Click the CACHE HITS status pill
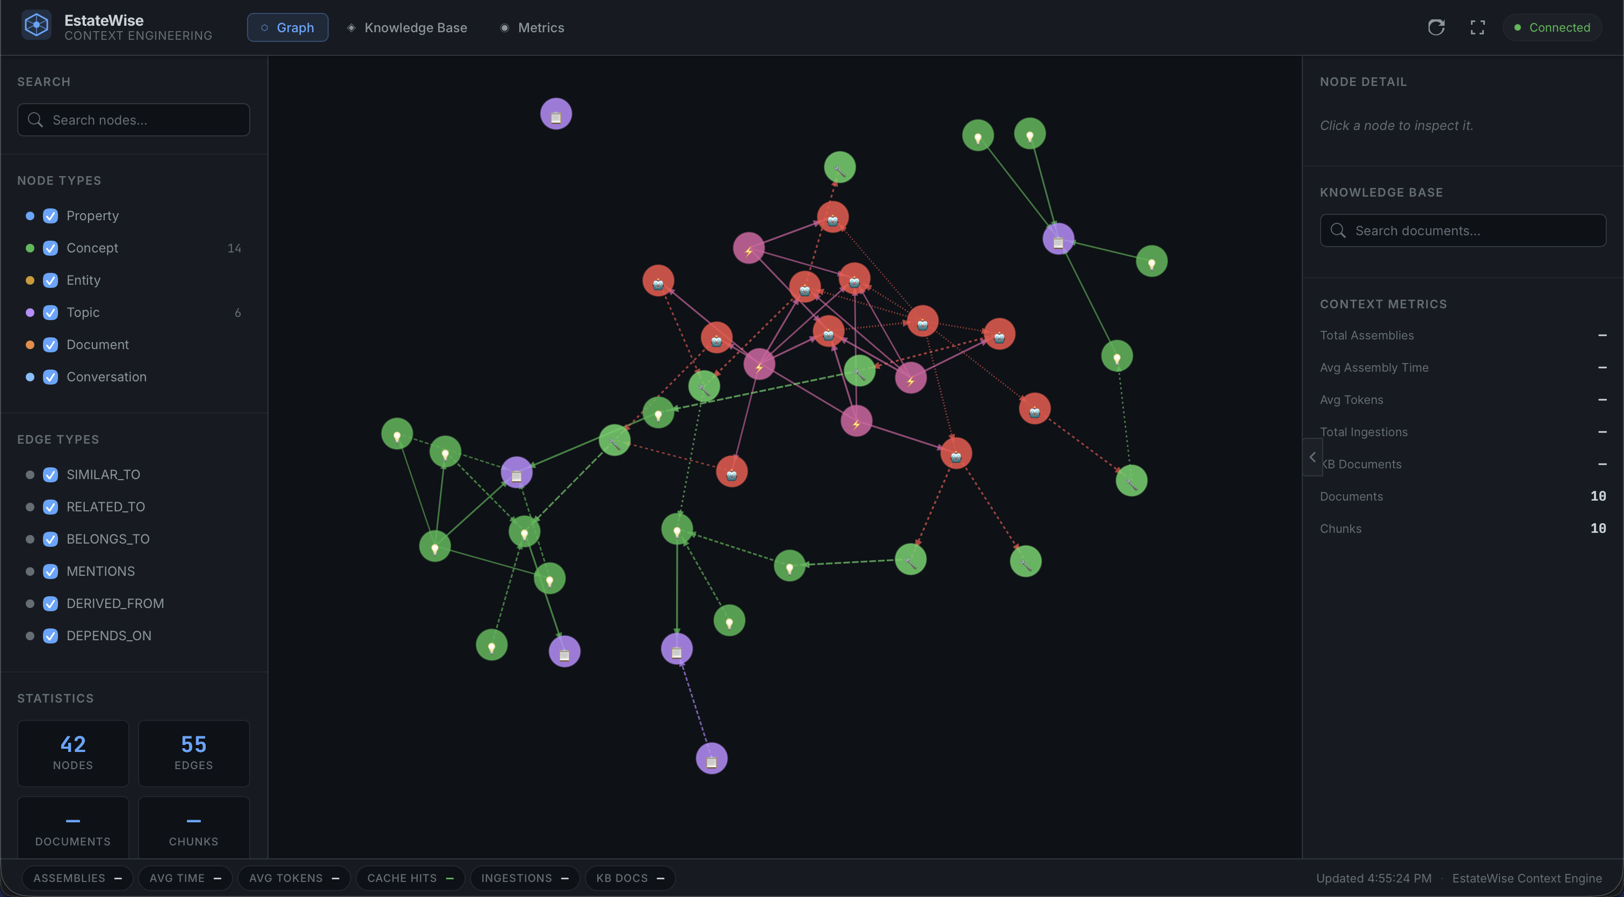The image size is (1624, 897). tap(410, 878)
